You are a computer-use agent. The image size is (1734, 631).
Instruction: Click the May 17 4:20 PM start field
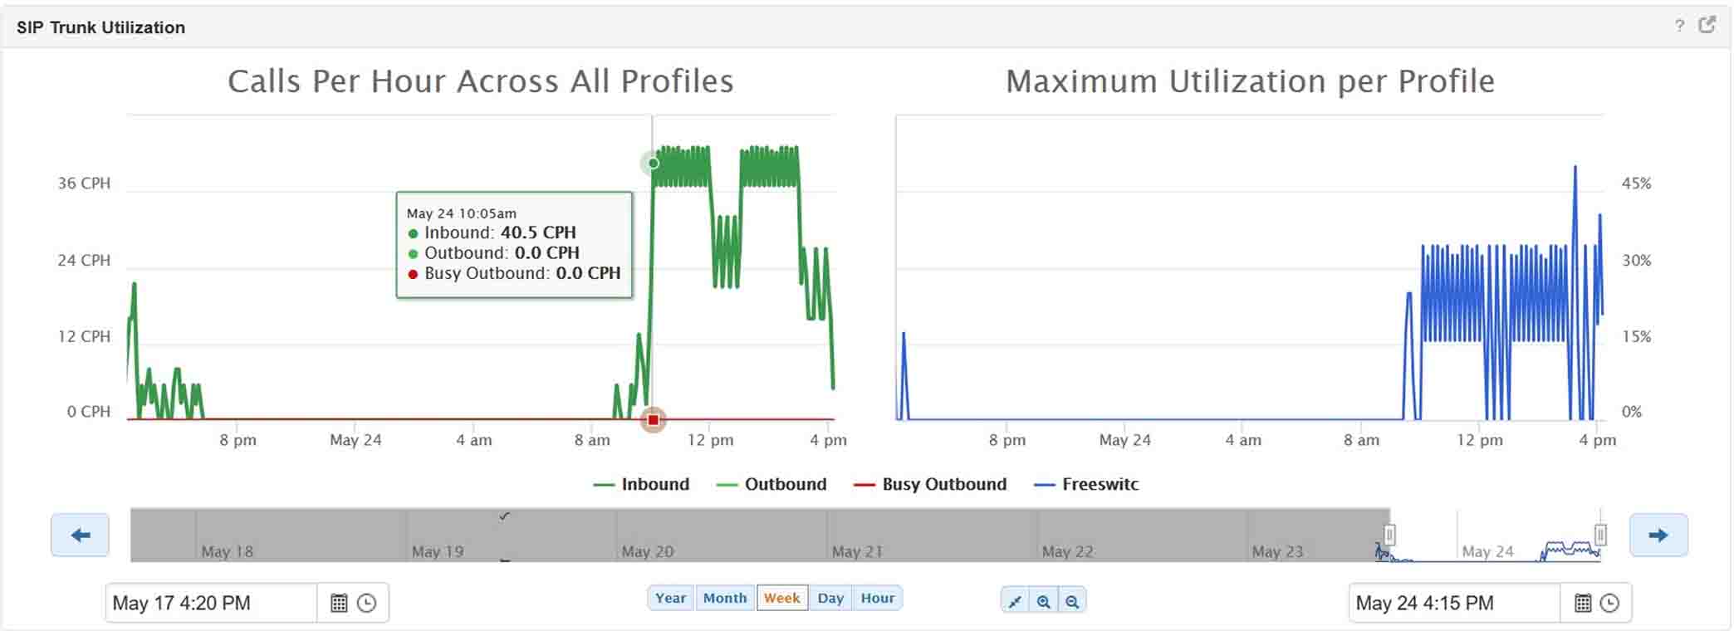pyautogui.click(x=211, y=603)
